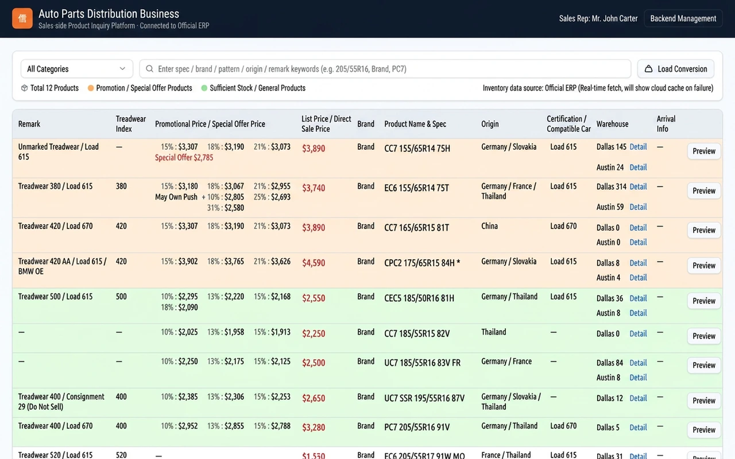The image size is (735, 459).
Task: Click the May Own Push label
Action: click(x=176, y=197)
